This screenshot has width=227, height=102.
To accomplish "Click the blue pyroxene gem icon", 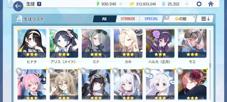I will pos(164,4).
